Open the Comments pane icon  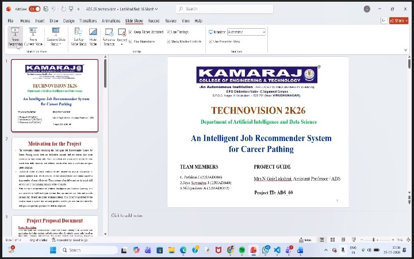point(384,21)
